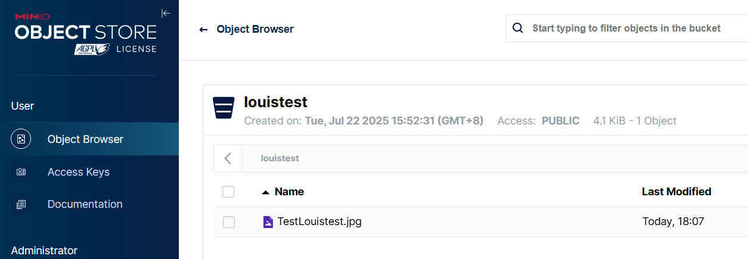
Task: Click the Documentation sidebar icon
Action: coord(21,204)
